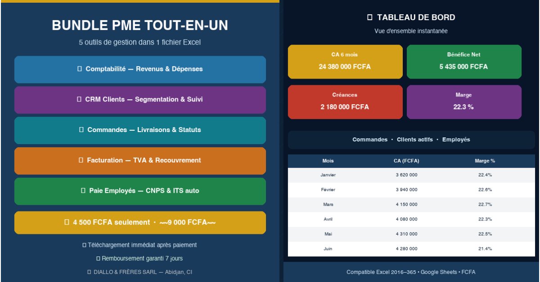Viewport: 540px width, 282px height.
Task: Select the 'Juin' month cell
Action: click(328, 249)
